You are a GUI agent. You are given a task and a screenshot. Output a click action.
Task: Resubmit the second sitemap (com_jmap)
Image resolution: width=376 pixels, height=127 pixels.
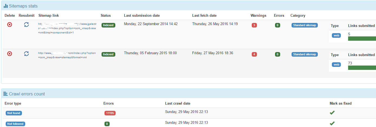26,54
